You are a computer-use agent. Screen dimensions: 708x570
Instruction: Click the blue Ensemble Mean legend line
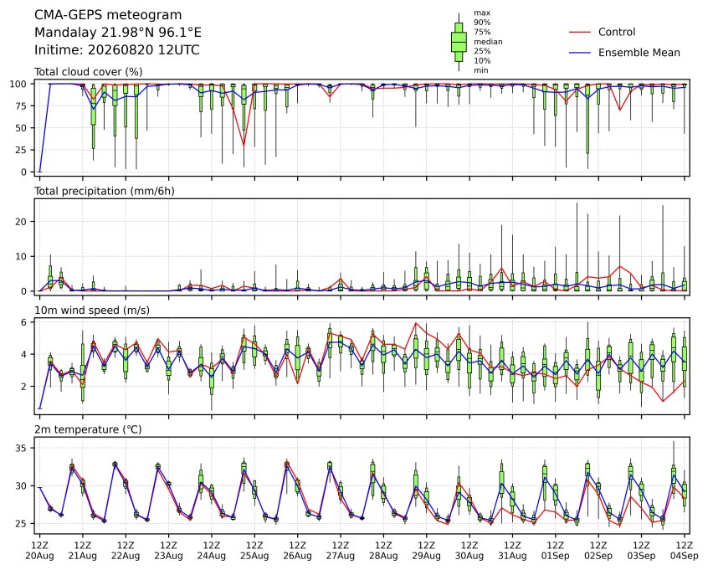coord(580,53)
